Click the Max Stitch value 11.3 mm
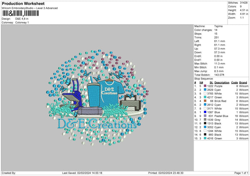 tap(220, 64)
